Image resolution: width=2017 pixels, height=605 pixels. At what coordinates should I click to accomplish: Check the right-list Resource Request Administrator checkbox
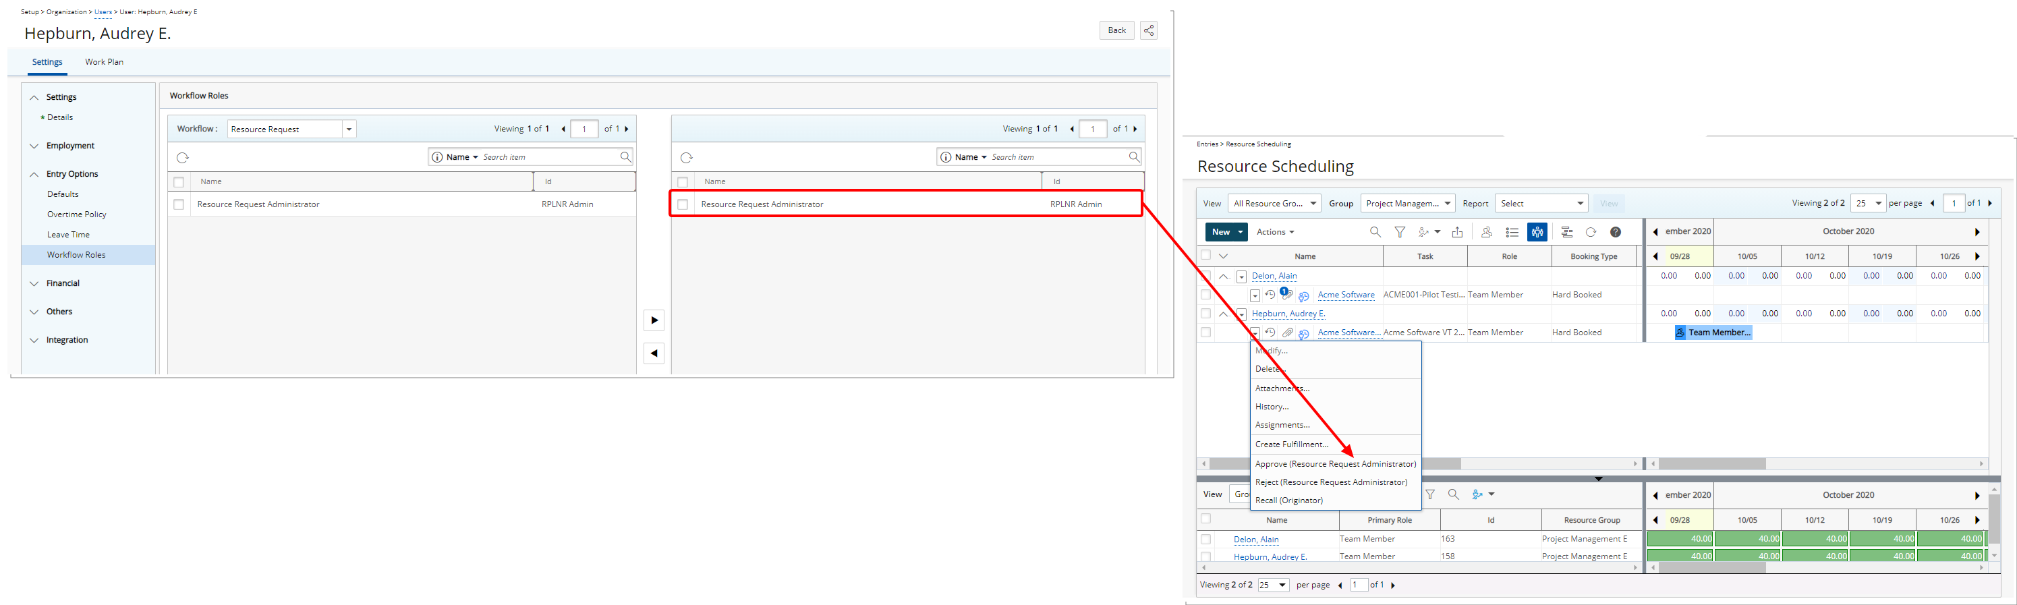(683, 204)
